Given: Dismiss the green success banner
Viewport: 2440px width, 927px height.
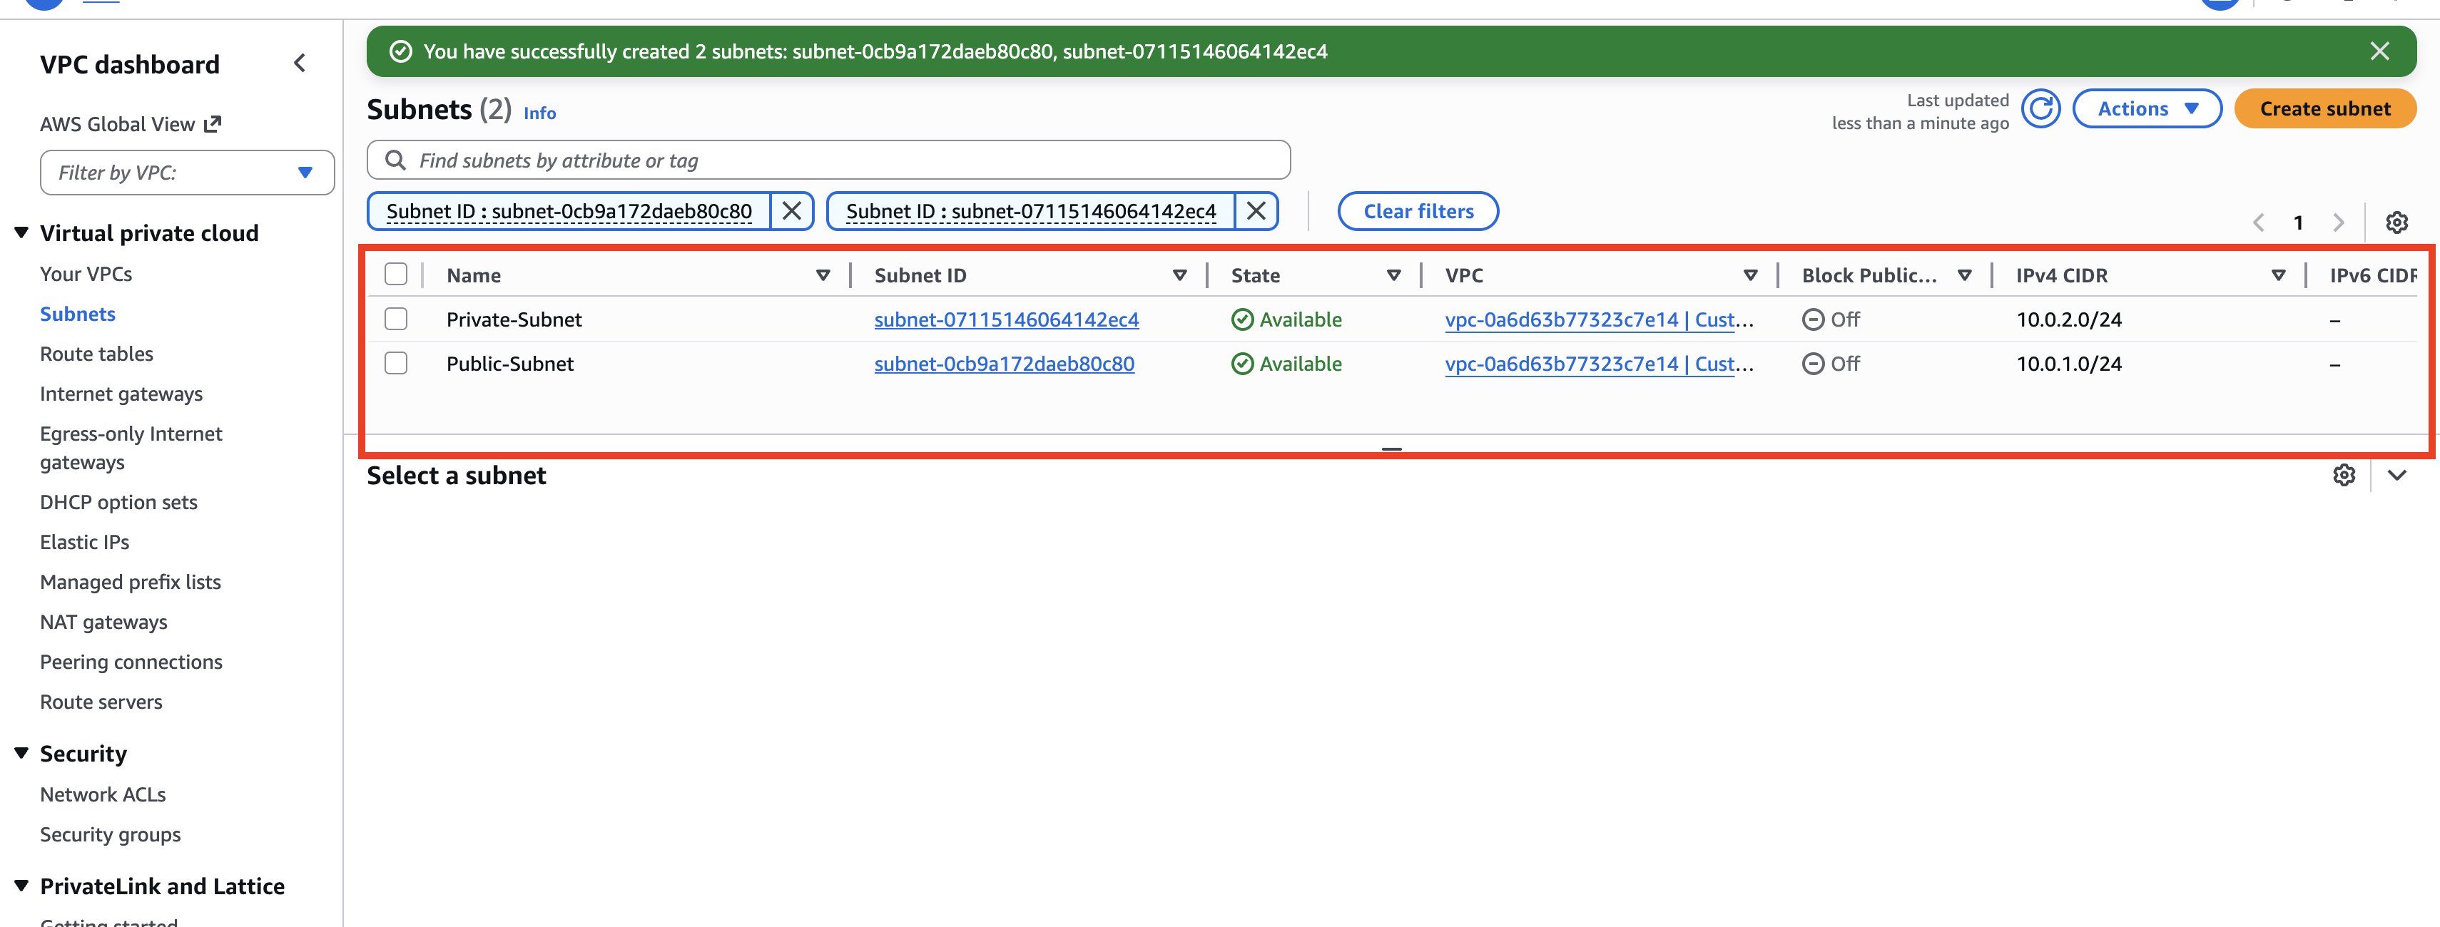Looking at the screenshot, I should (x=2379, y=51).
